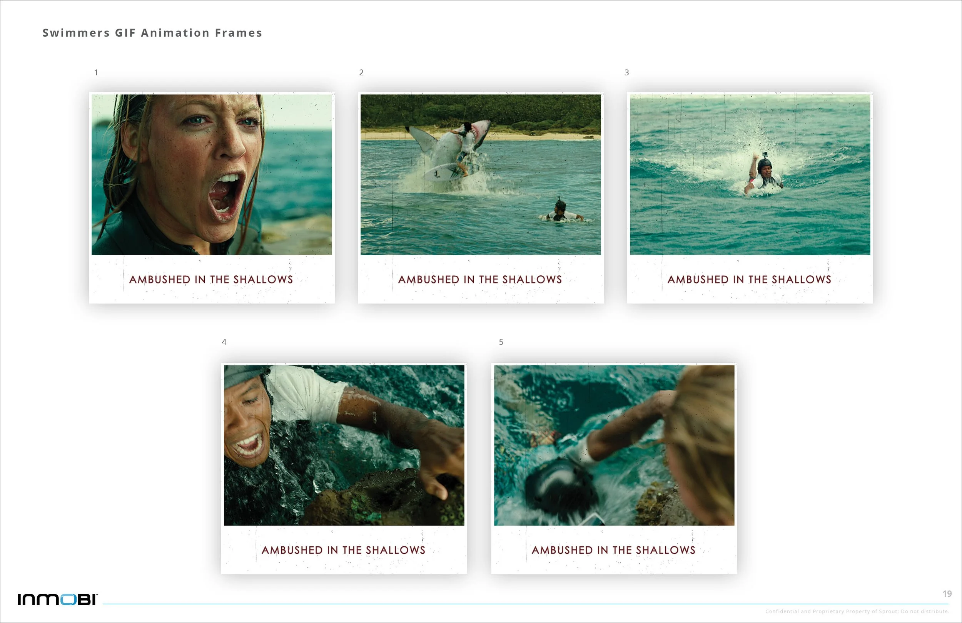This screenshot has width=962, height=623.
Task: Click frame number label '5'
Action: 501,342
